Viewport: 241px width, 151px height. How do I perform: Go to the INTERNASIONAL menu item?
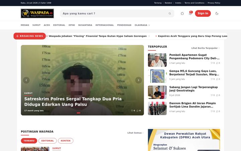pyautogui.click(x=105, y=25)
